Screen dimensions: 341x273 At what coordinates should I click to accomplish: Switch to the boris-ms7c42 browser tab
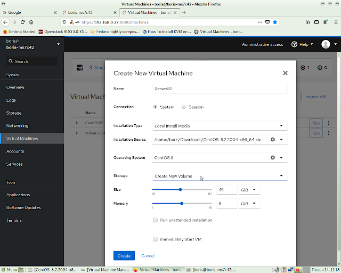[x=90, y=12]
